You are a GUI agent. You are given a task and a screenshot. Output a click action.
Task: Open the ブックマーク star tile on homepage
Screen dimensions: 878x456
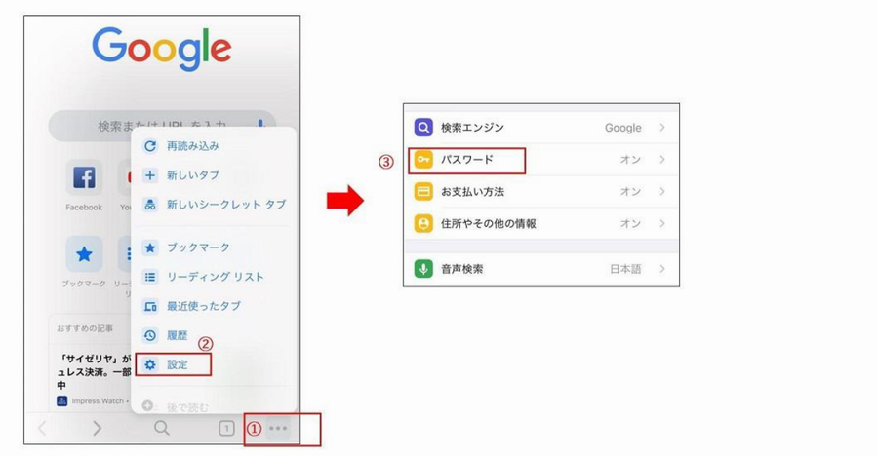(84, 254)
